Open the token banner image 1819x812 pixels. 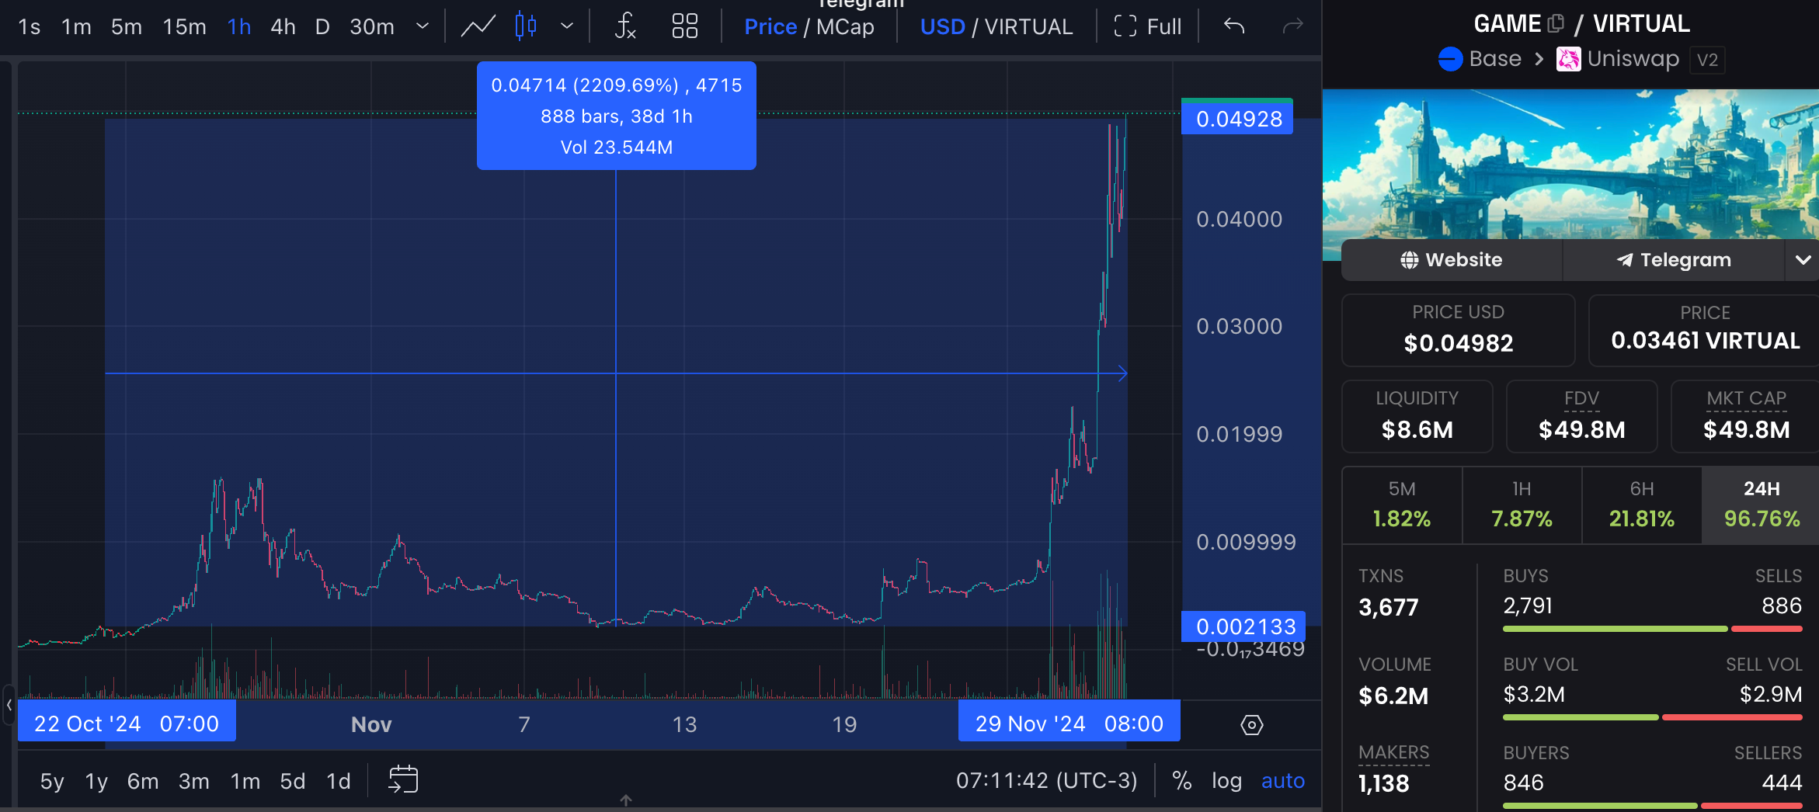[1570, 164]
